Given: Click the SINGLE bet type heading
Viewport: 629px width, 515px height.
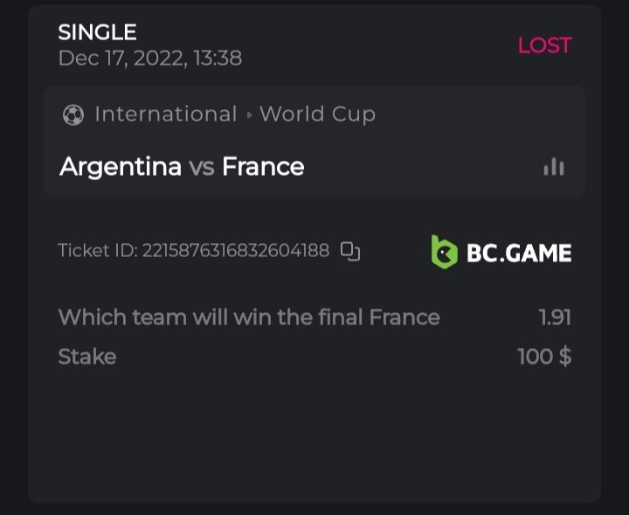Looking at the screenshot, I should click(x=97, y=32).
